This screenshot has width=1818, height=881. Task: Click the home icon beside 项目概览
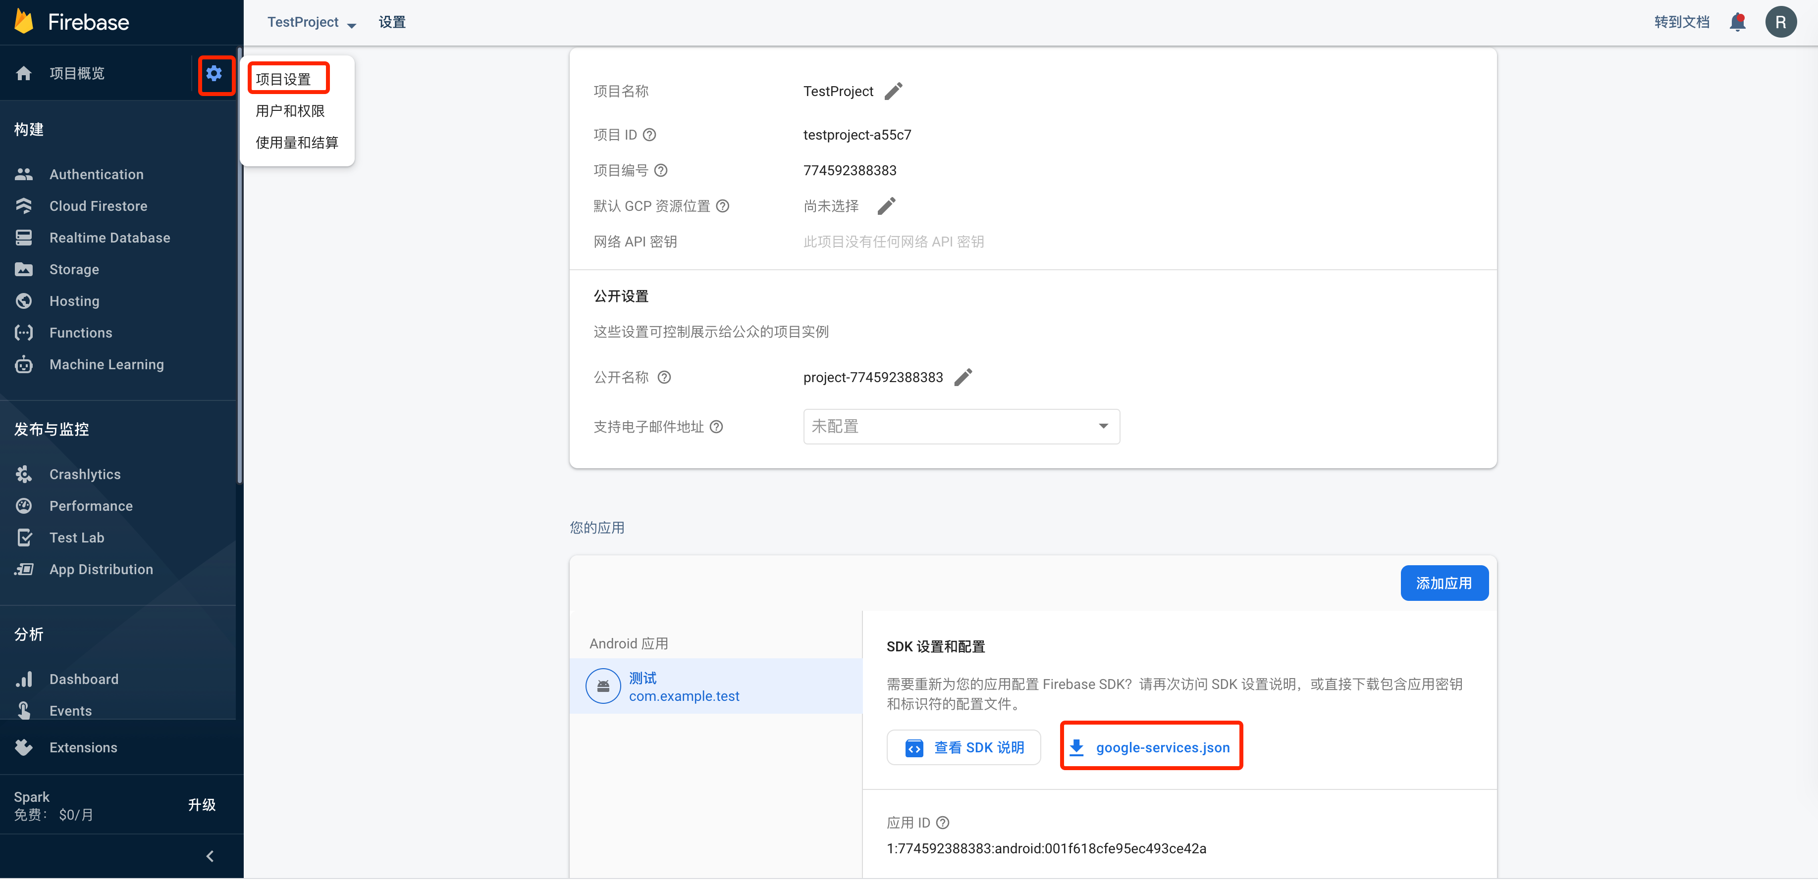(x=24, y=73)
